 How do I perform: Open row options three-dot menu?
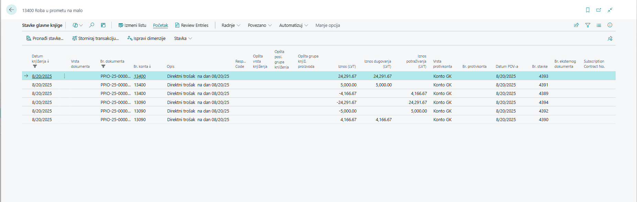pyautogui.click(x=64, y=76)
